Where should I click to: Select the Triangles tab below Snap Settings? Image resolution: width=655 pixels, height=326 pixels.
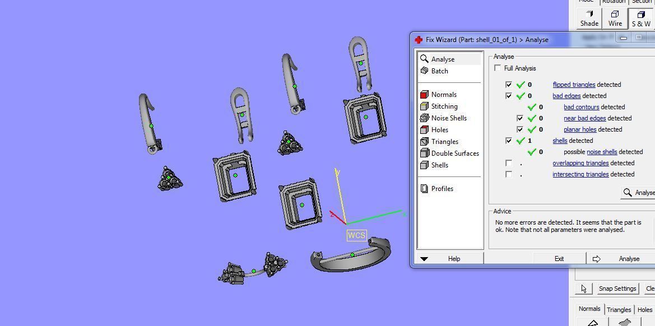click(619, 310)
